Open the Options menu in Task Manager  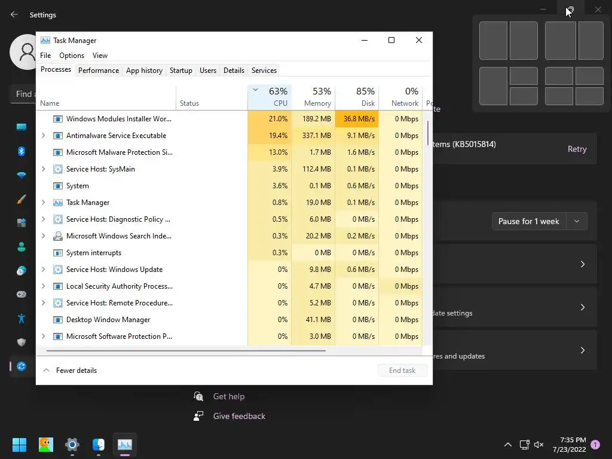pos(72,56)
